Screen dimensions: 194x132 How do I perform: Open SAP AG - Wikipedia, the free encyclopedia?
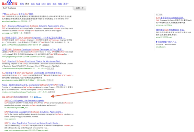pos(24,100)
